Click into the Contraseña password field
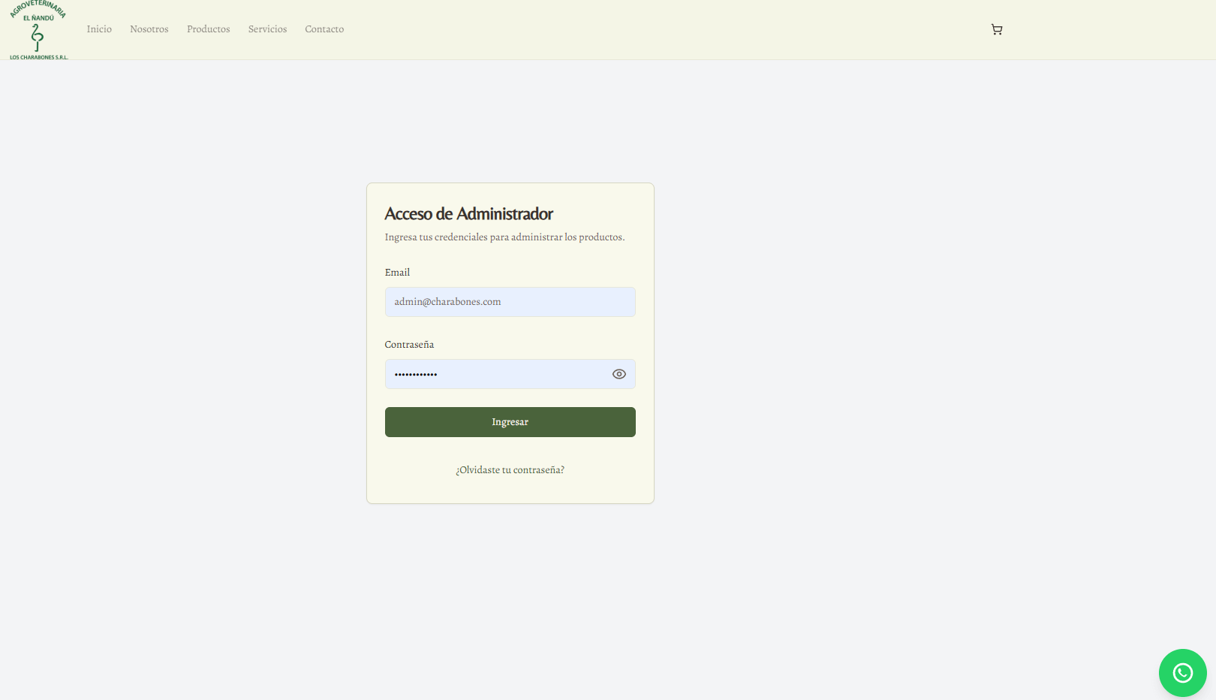The height and width of the screenshot is (700, 1216). click(x=495, y=374)
